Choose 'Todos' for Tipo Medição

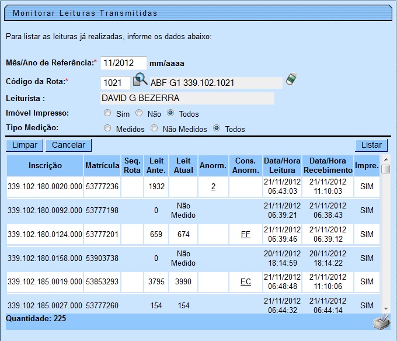pyautogui.click(x=217, y=128)
